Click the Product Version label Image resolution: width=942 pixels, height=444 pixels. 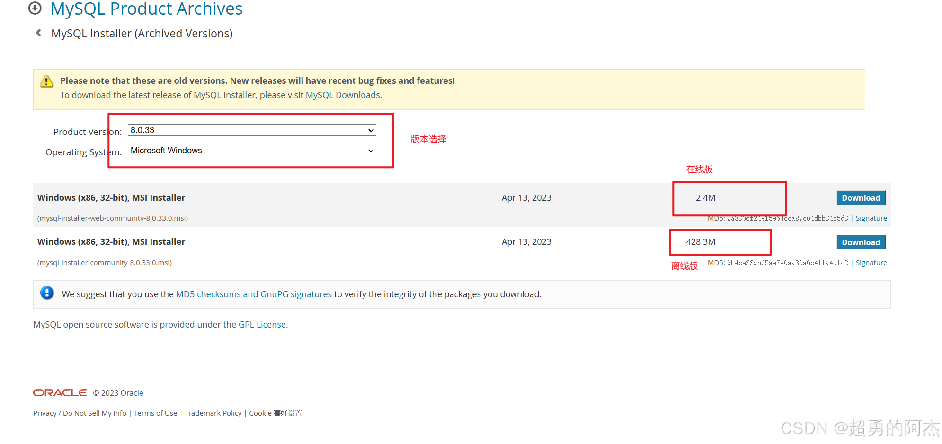coord(87,132)
